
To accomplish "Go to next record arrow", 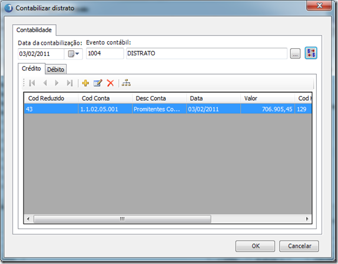I will tap(57, 83).
